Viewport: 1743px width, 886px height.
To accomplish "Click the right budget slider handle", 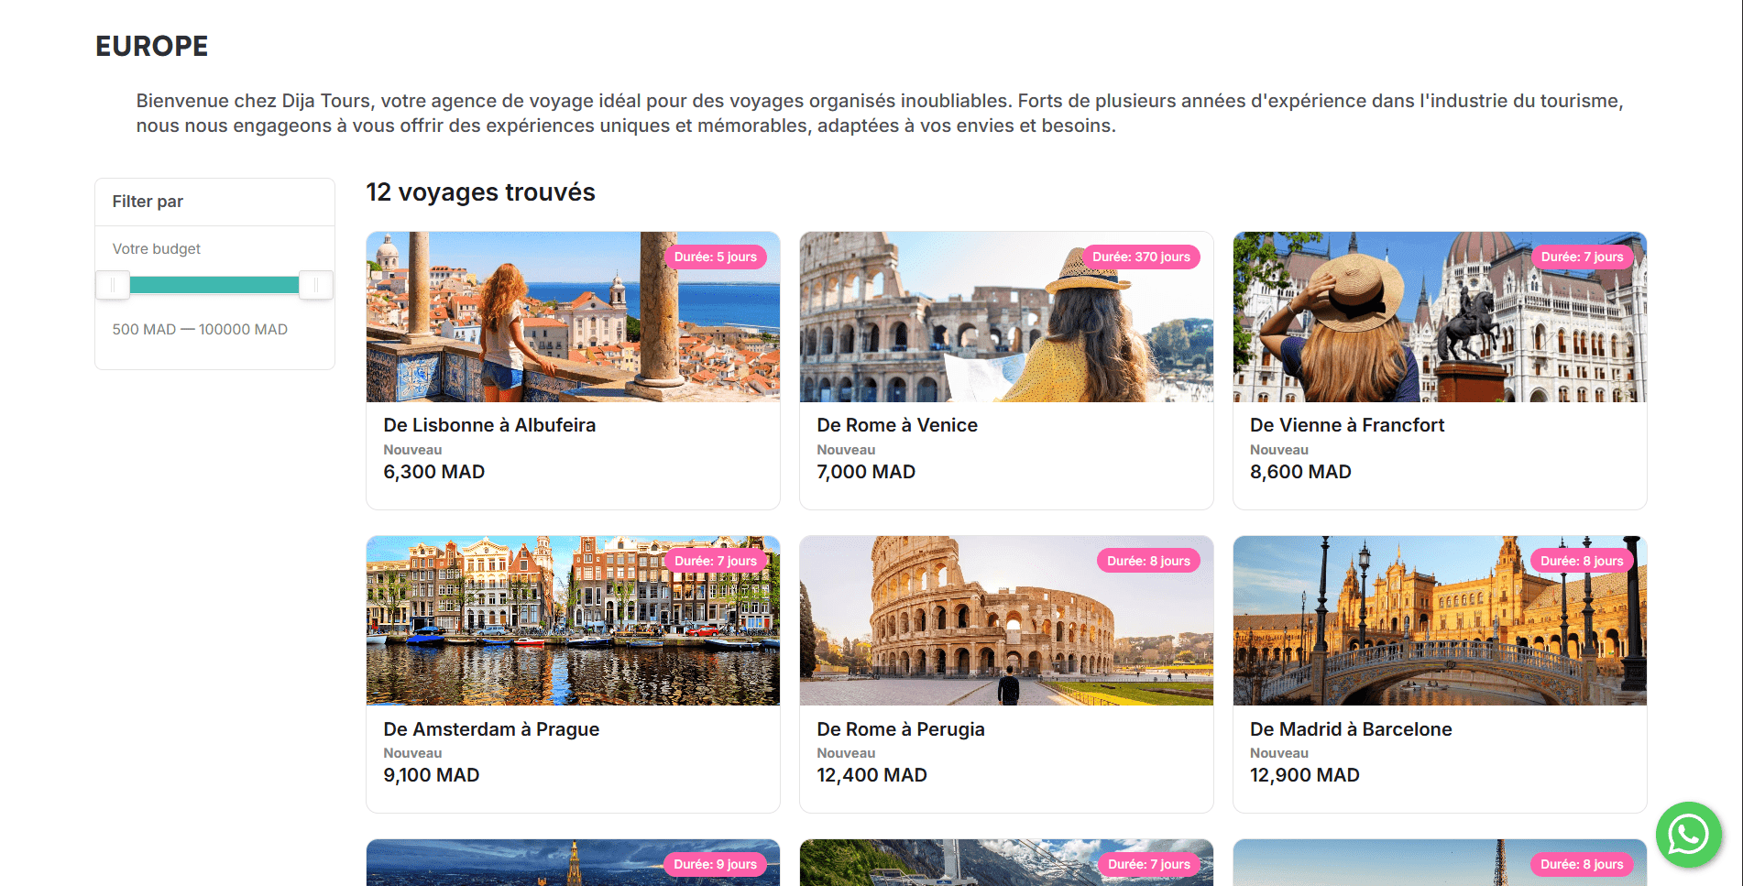I will [315, 285].
